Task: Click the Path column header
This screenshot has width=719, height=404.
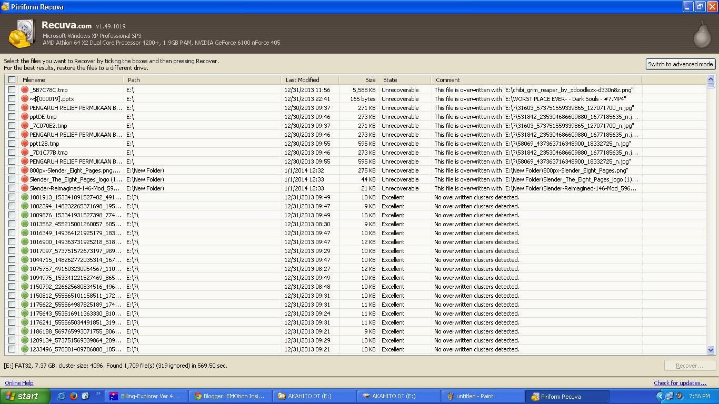Action: 202,80
